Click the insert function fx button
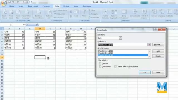Viewport: 178px width, 100px height. [37, 24]
